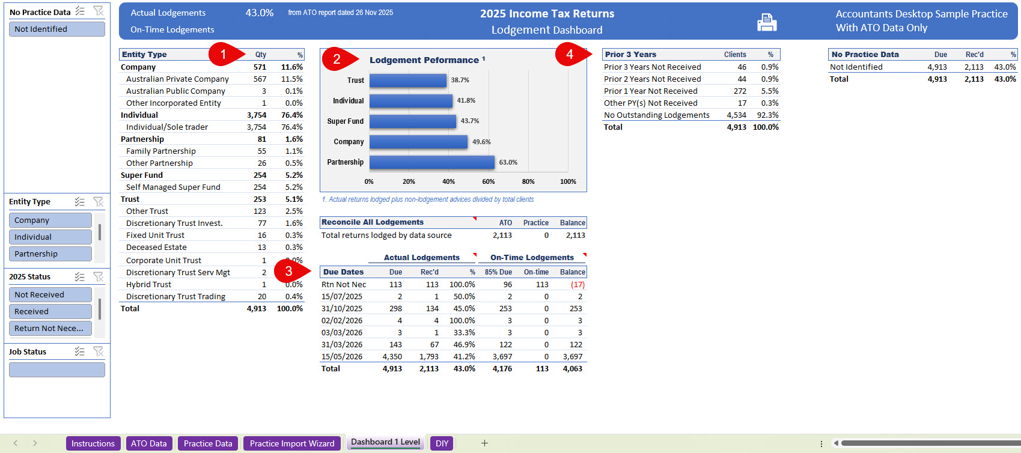Enable multi-select on 2025 Status slicer

point(80,277)
